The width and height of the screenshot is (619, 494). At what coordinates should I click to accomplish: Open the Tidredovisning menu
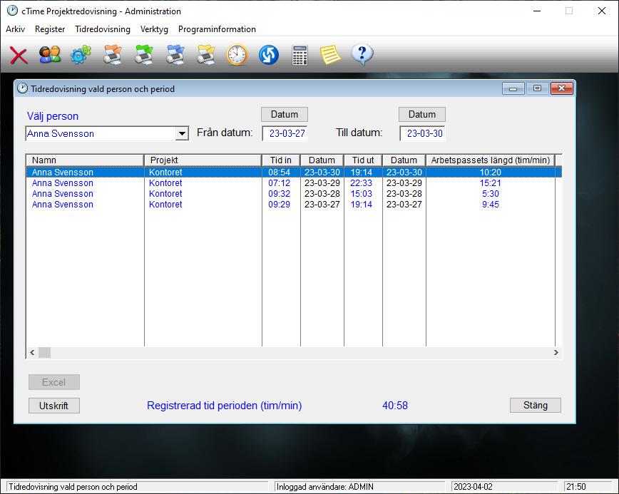coord(103,29)
